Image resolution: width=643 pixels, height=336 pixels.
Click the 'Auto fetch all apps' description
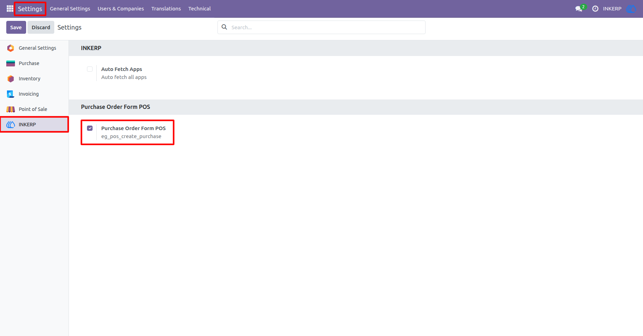coord(124,77)
